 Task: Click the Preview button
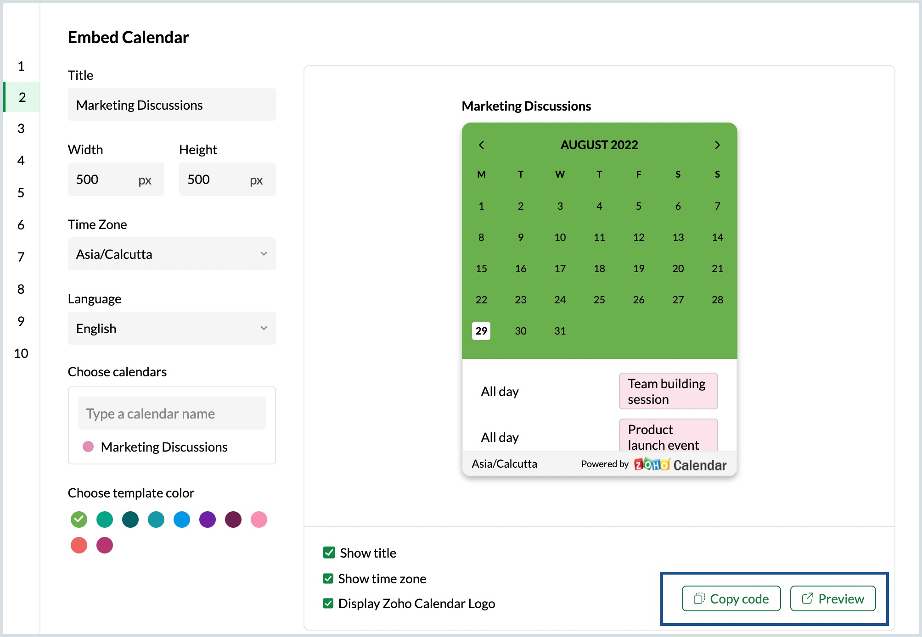(832, 598)
